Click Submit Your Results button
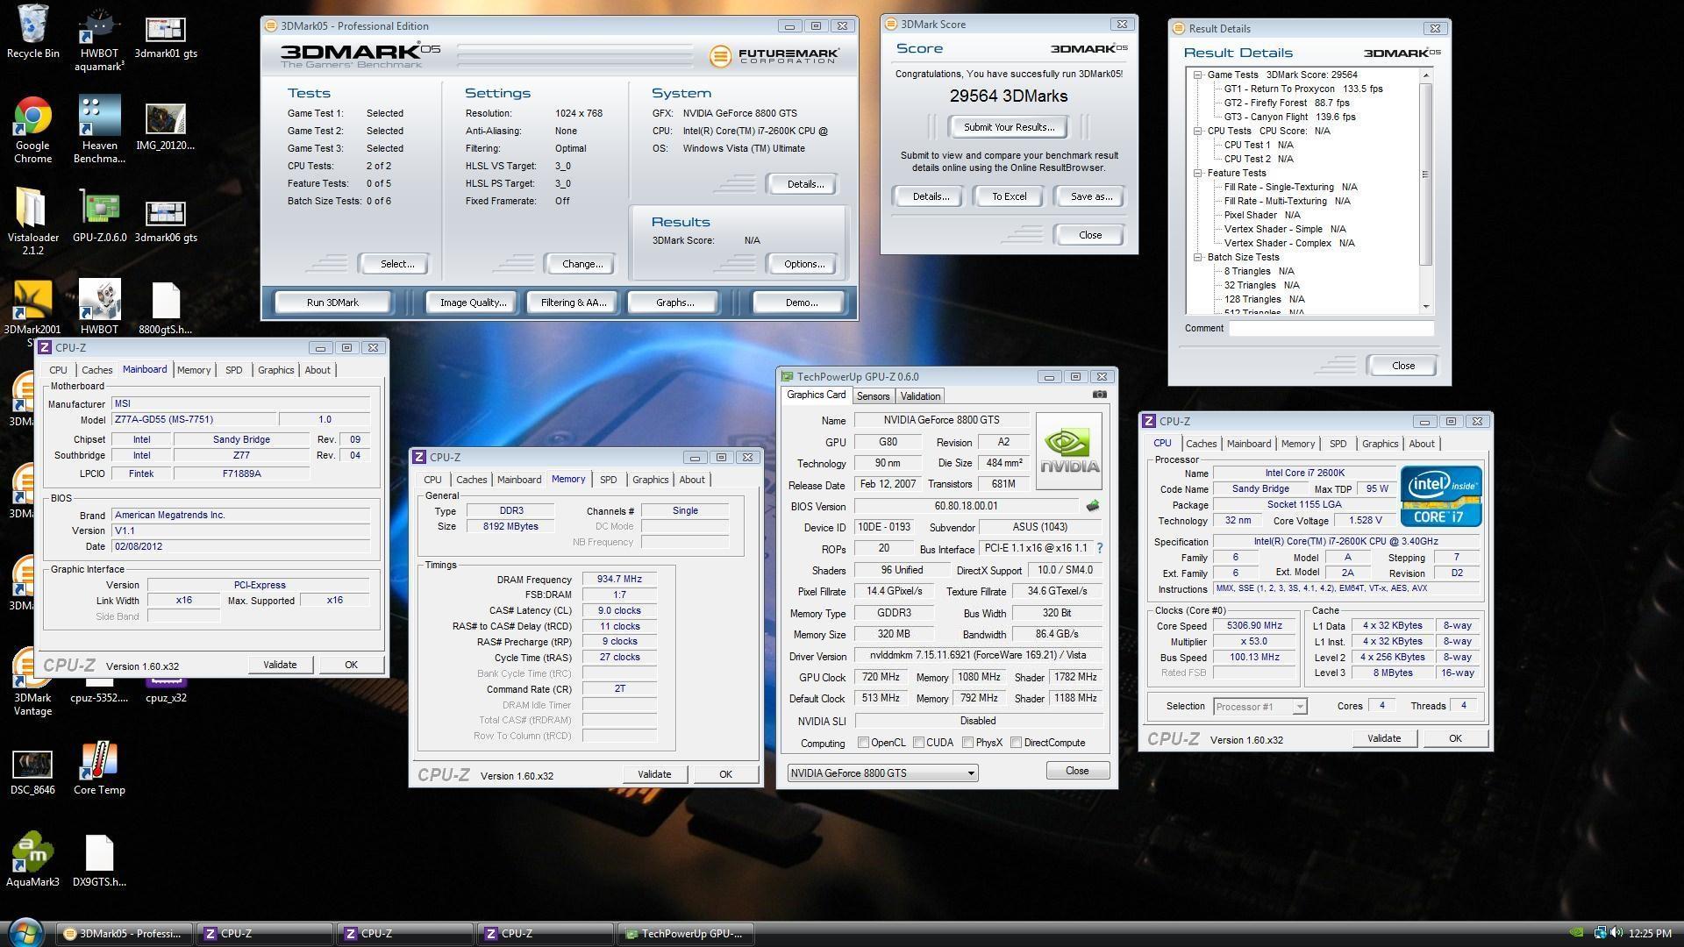 1009,127
